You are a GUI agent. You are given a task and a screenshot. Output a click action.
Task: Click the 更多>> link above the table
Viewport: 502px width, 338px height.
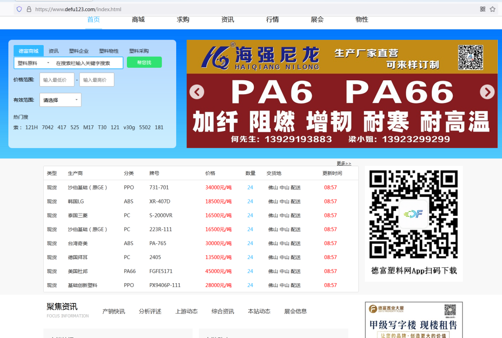[x=344, y=163]
